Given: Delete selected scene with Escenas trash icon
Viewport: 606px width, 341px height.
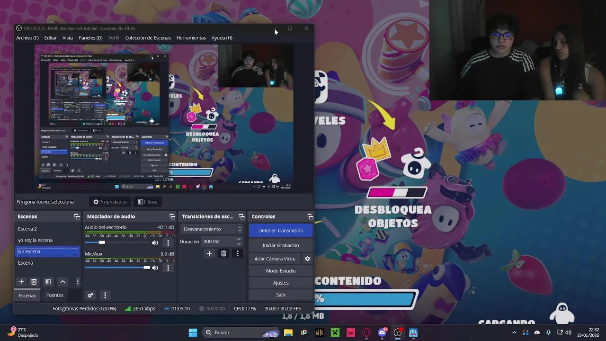Looking at the screenshot, I should pos(34,282).
